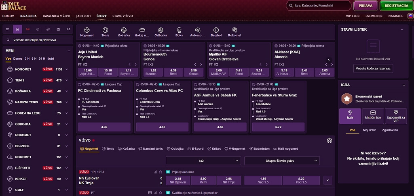Open the STAVE V ŽIVO menu item
The height and width of the screenshot is (196, 414).
[123, 16]
